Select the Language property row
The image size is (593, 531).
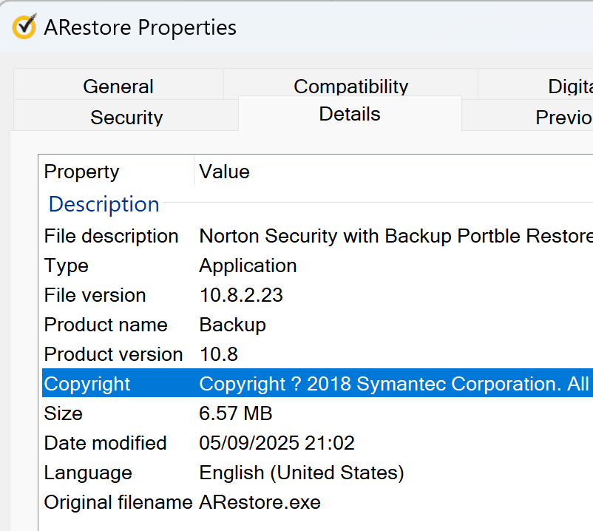click(x=88, y=473)
